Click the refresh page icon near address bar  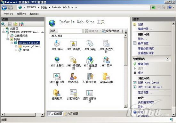coord(154,7)
